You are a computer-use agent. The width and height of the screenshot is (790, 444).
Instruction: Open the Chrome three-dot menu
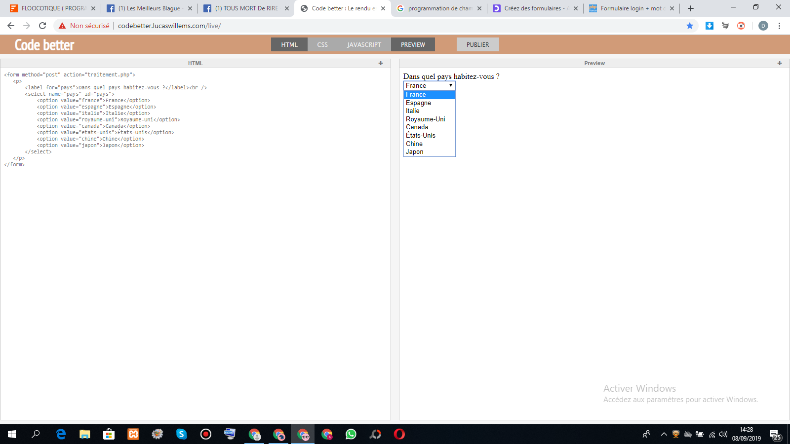click(779, 26)
